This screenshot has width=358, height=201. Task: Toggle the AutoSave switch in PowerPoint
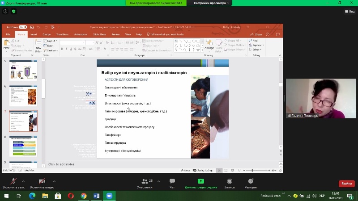(23, 27)
